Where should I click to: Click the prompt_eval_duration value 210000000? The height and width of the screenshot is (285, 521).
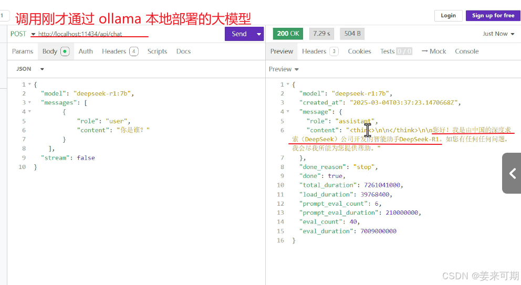pyautogui.click(x=402, y=213)
